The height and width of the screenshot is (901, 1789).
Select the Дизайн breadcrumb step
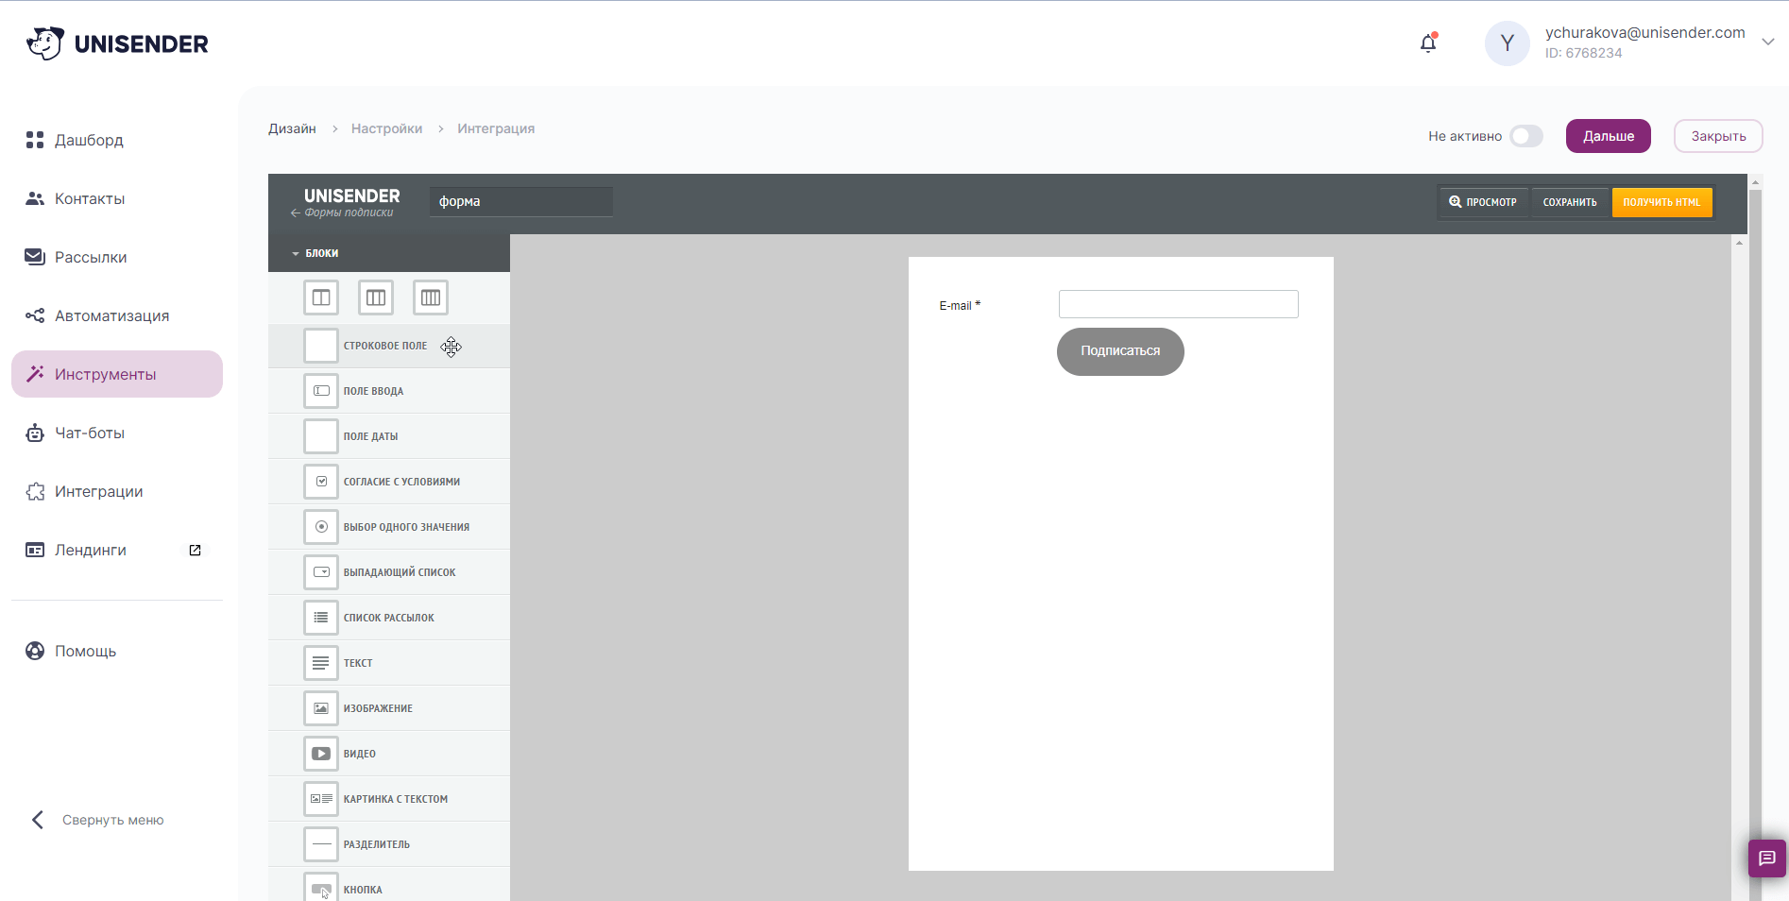(292, 128)
